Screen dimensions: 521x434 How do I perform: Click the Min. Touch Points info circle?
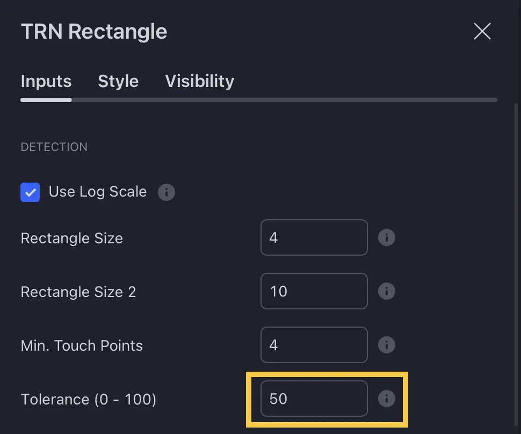click(387, 345)
